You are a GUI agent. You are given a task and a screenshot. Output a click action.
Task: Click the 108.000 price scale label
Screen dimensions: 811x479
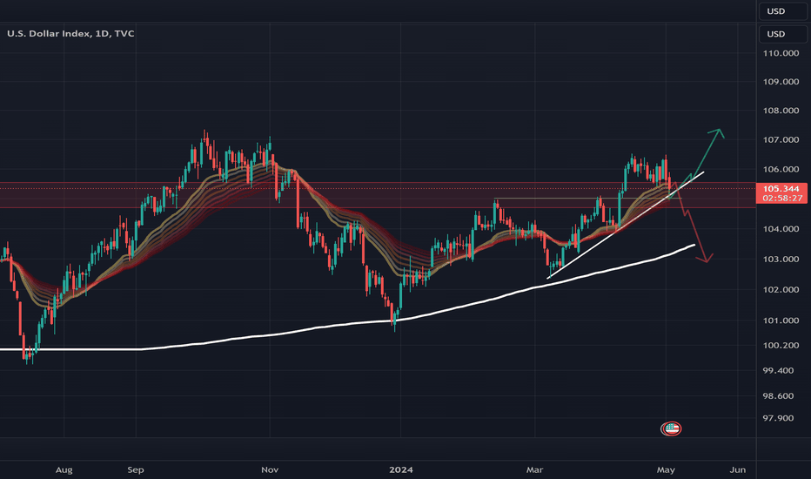(x=781, y=111)
